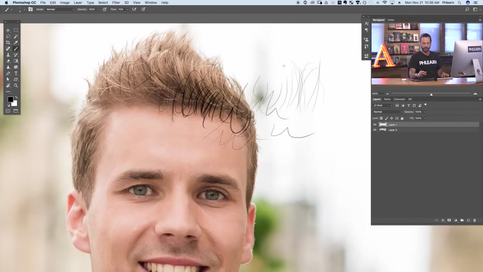Image resolution: width=483 pixels, height=272 pixels.
Task: Open the layer filter Kind dropdown
Action: pyautogui.click(x=383, y=105)
